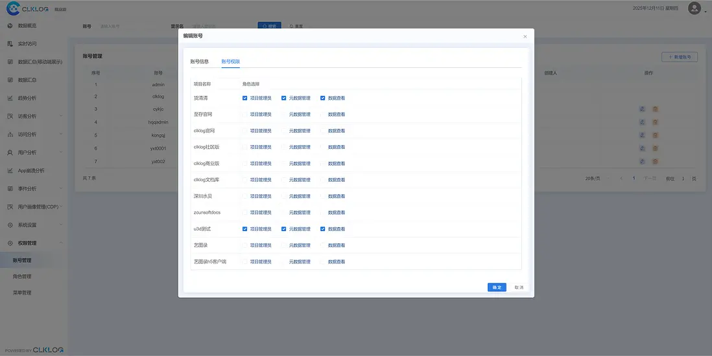Image resolution: width=712 pixels, height=356 pixels.
Task: Uncheck 数据查看 for u3d测试 project
Action: click(x=323, y=229)
